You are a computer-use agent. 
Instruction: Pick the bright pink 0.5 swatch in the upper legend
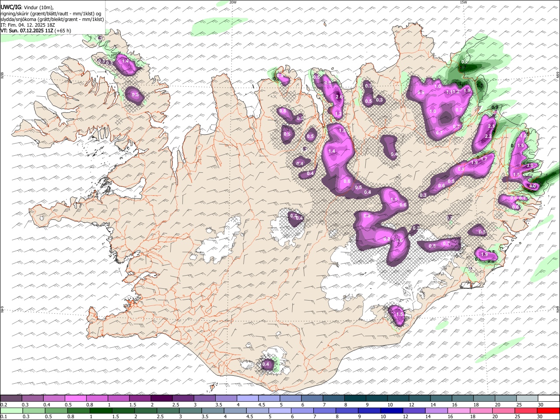coord(75,399)
